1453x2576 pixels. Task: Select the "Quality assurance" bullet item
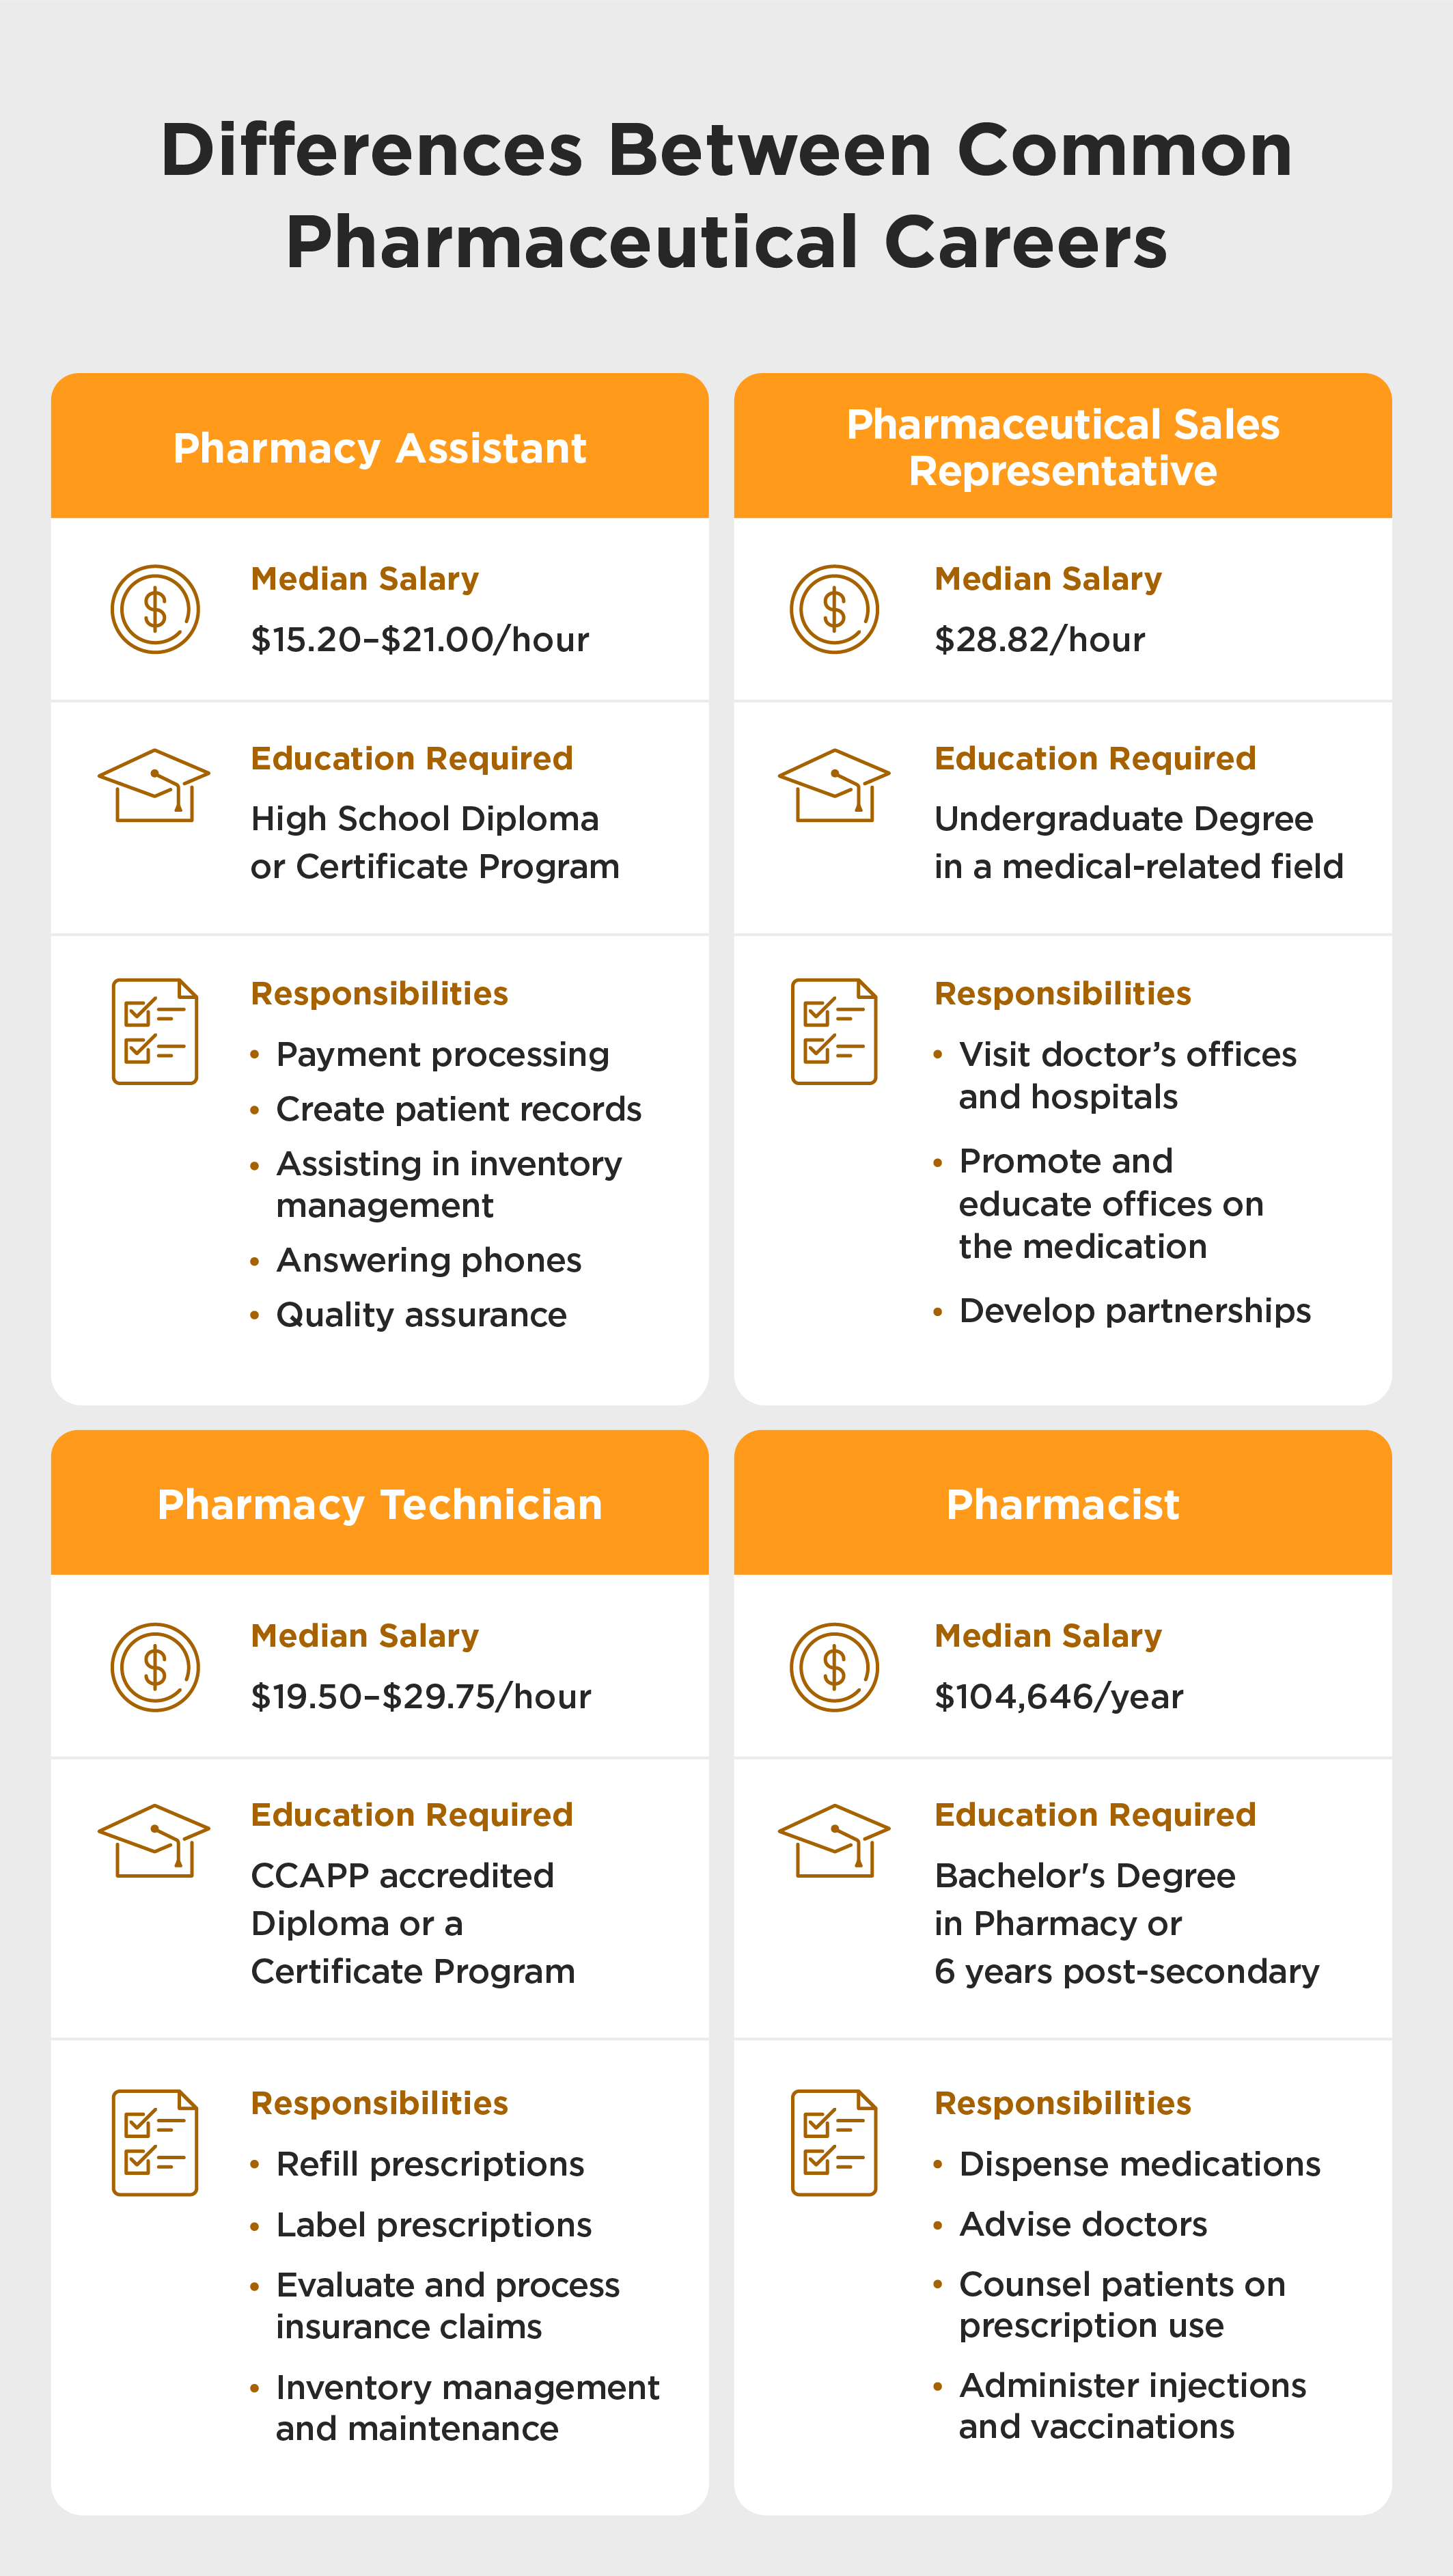(421, 1314)
